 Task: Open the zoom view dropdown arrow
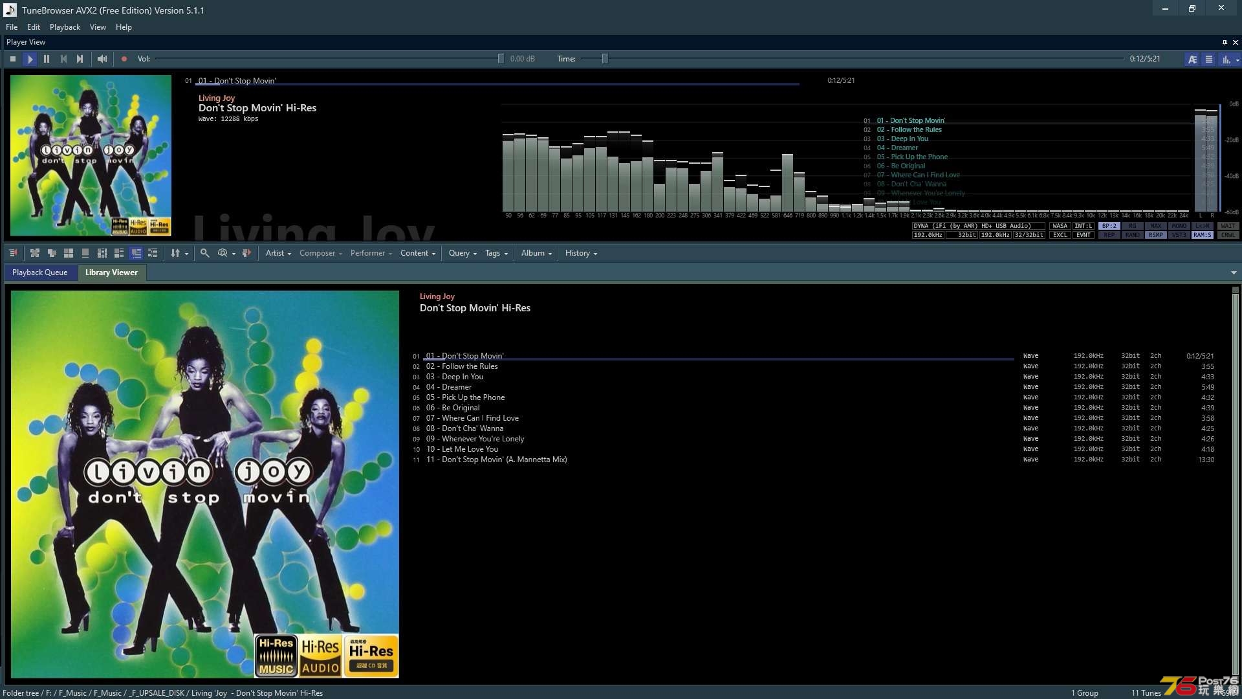coord(234,254)
